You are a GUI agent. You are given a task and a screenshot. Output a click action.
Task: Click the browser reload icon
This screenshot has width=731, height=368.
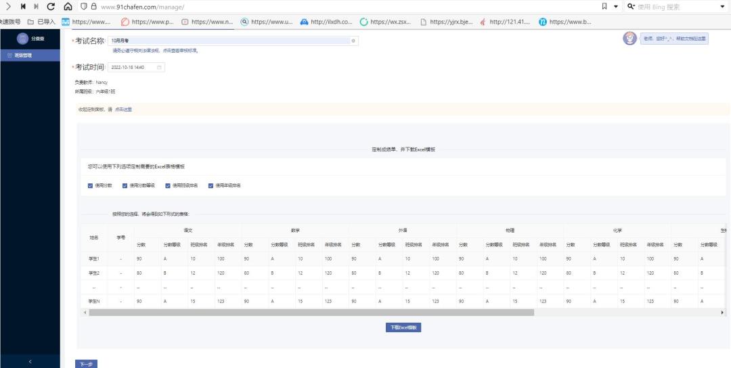[51, 6]
